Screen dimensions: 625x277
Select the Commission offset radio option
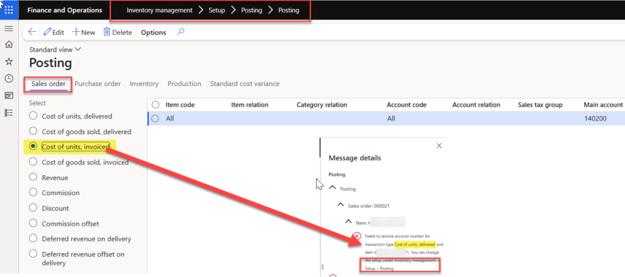pyautogui.click(x=34, y=223)
